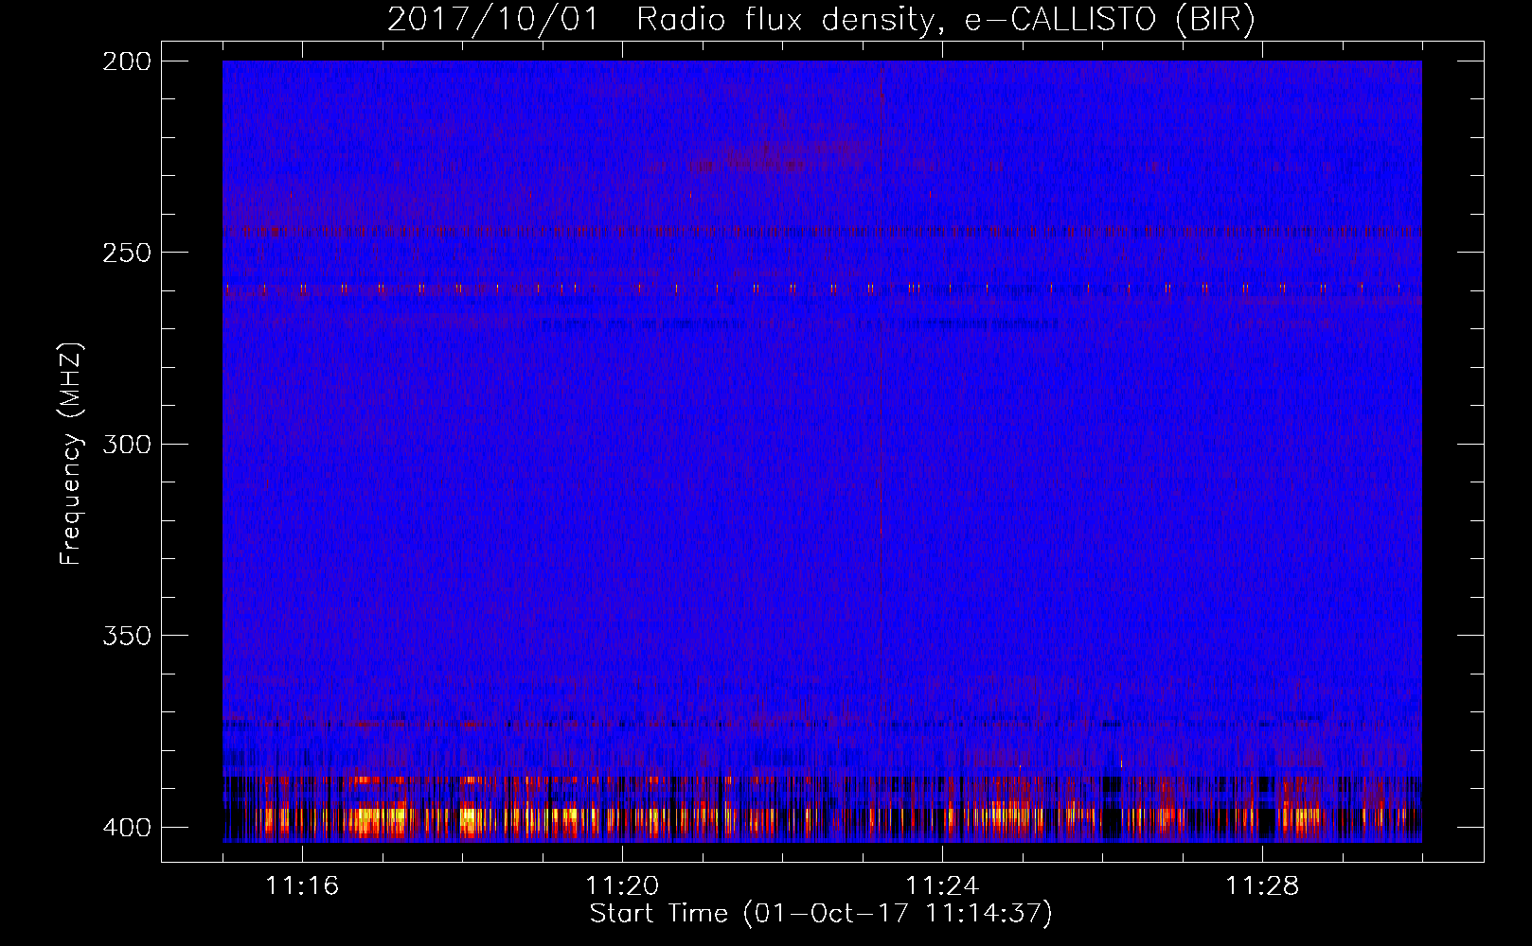Screen dimensions: 1532x946
Task: Click the 300 frequency tick label
Action: coord(127,444)
